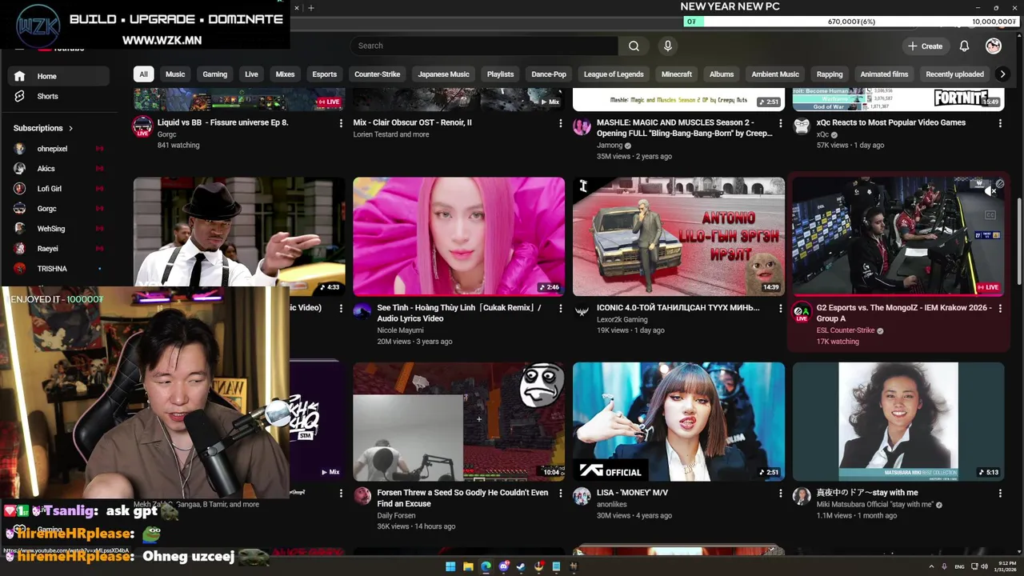Image resolution: width=1024 pixels, height=576 pixels.
Task: Unmute the G2 Esports preview
Action: tap(990, 191)
